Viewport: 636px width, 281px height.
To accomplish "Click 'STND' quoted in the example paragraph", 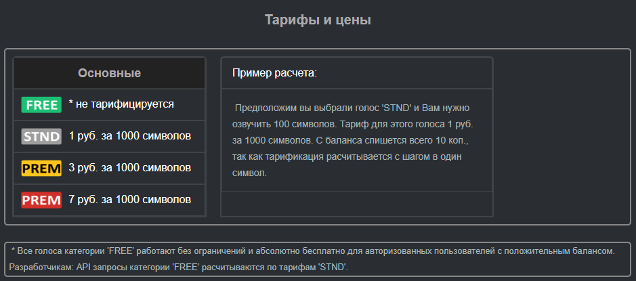I will [x=397, y=108].
